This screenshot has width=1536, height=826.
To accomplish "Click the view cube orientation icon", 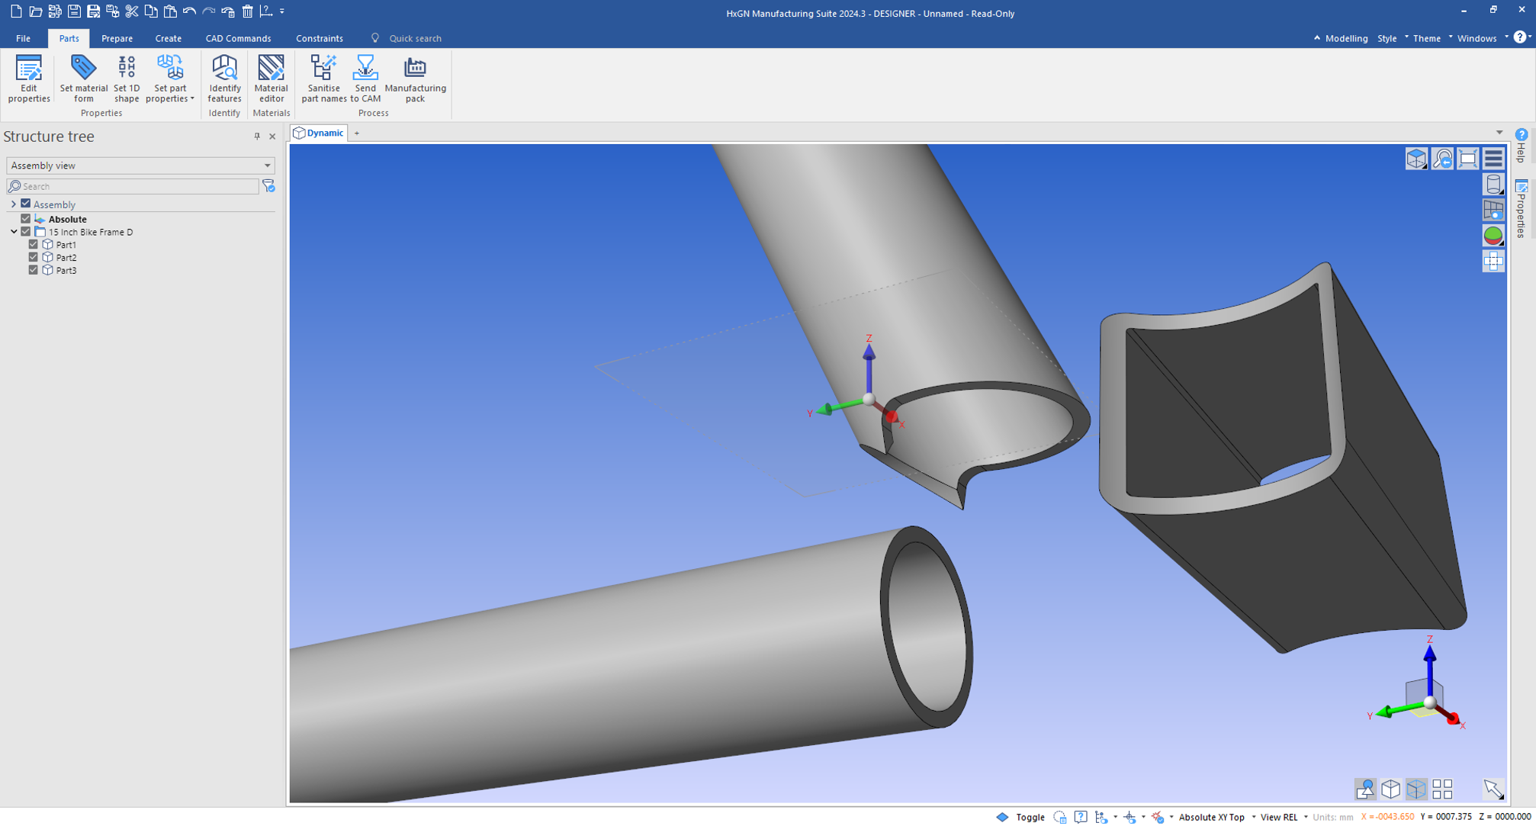I will pyautogui.click(x=1416, y=159).
